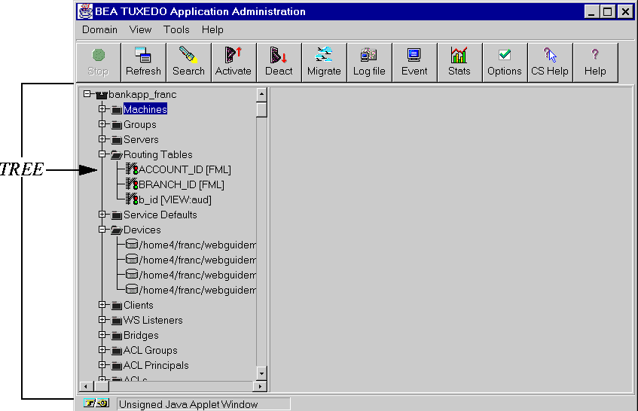Open the Tools menu
The width and height of the screenshot is (638, 411).
tap(176, 29)
